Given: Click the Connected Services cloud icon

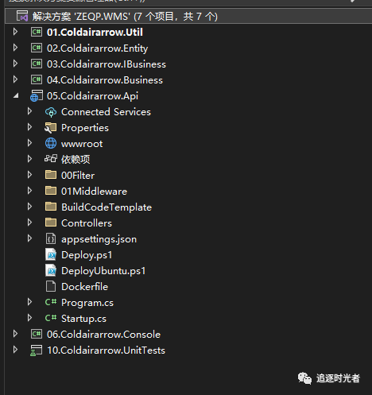Looking at the screenshot, I should tap(51, 112).
